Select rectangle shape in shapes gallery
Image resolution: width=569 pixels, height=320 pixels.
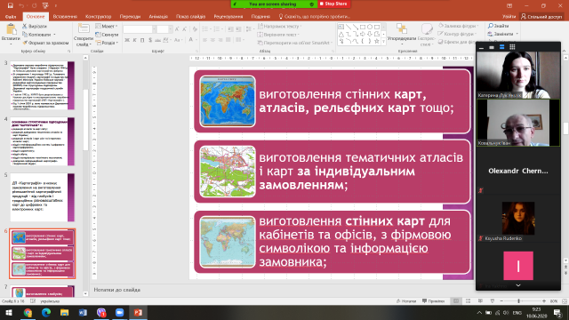pyautogui.click(x=362, y=27)
